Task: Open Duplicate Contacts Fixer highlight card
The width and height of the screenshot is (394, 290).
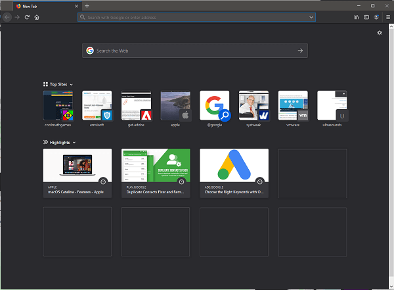Action: 156,173
